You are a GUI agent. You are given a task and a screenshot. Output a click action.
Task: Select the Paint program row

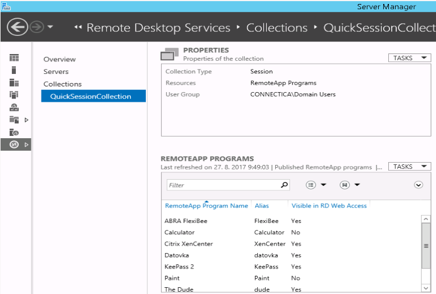[291, 278]
